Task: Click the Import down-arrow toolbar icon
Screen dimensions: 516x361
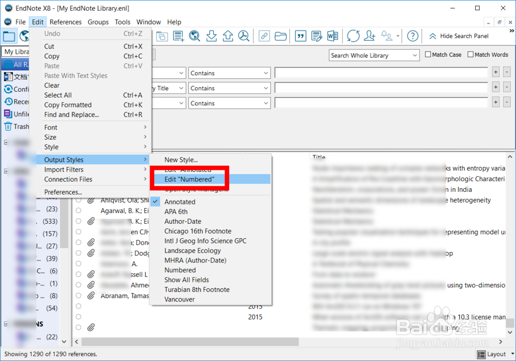Action: click(x=211, y=36)
